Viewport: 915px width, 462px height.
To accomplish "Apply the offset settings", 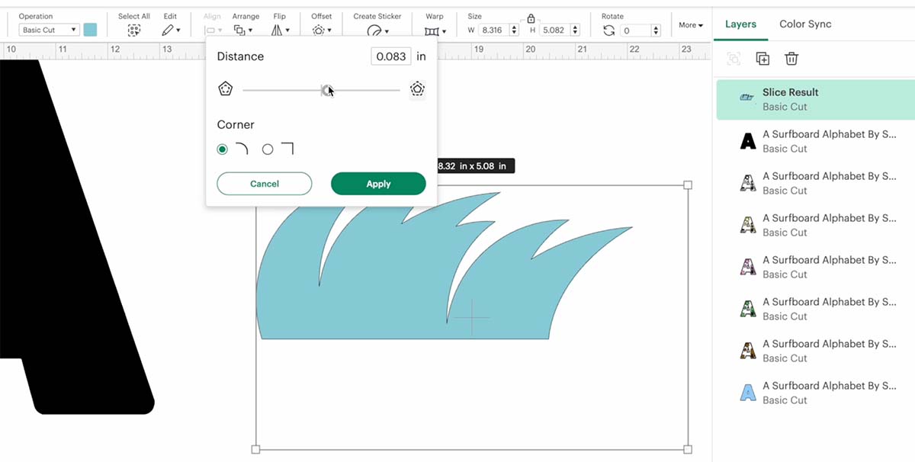I will [378, 184].
